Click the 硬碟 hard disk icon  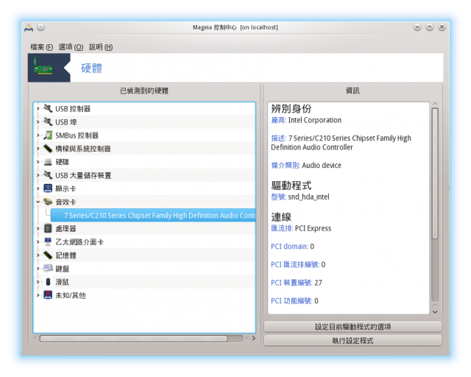point(48,162)
